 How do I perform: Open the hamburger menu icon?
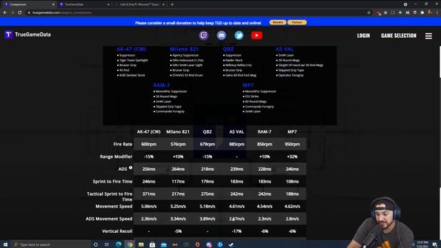(429, 36)
